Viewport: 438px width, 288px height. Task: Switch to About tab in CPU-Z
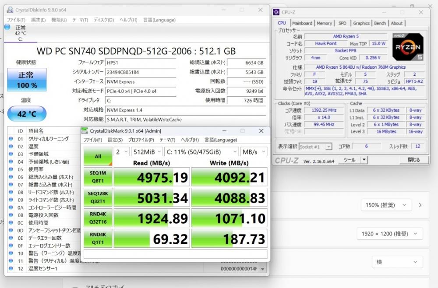397,23
